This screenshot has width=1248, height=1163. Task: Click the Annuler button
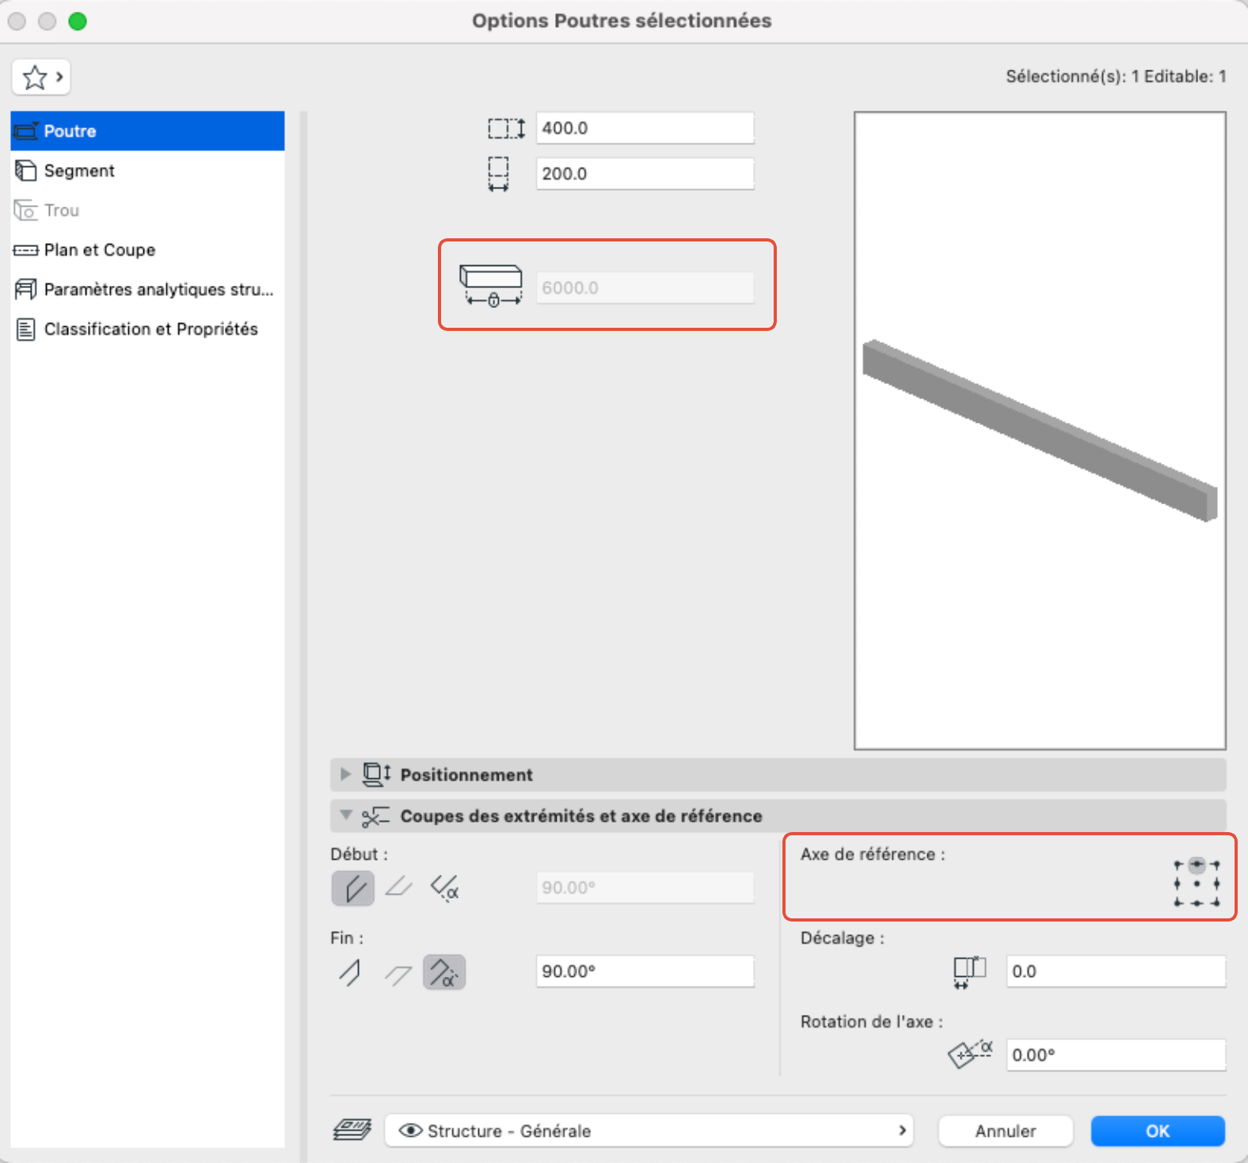pyautogui.click(x=1006, y=1131)
